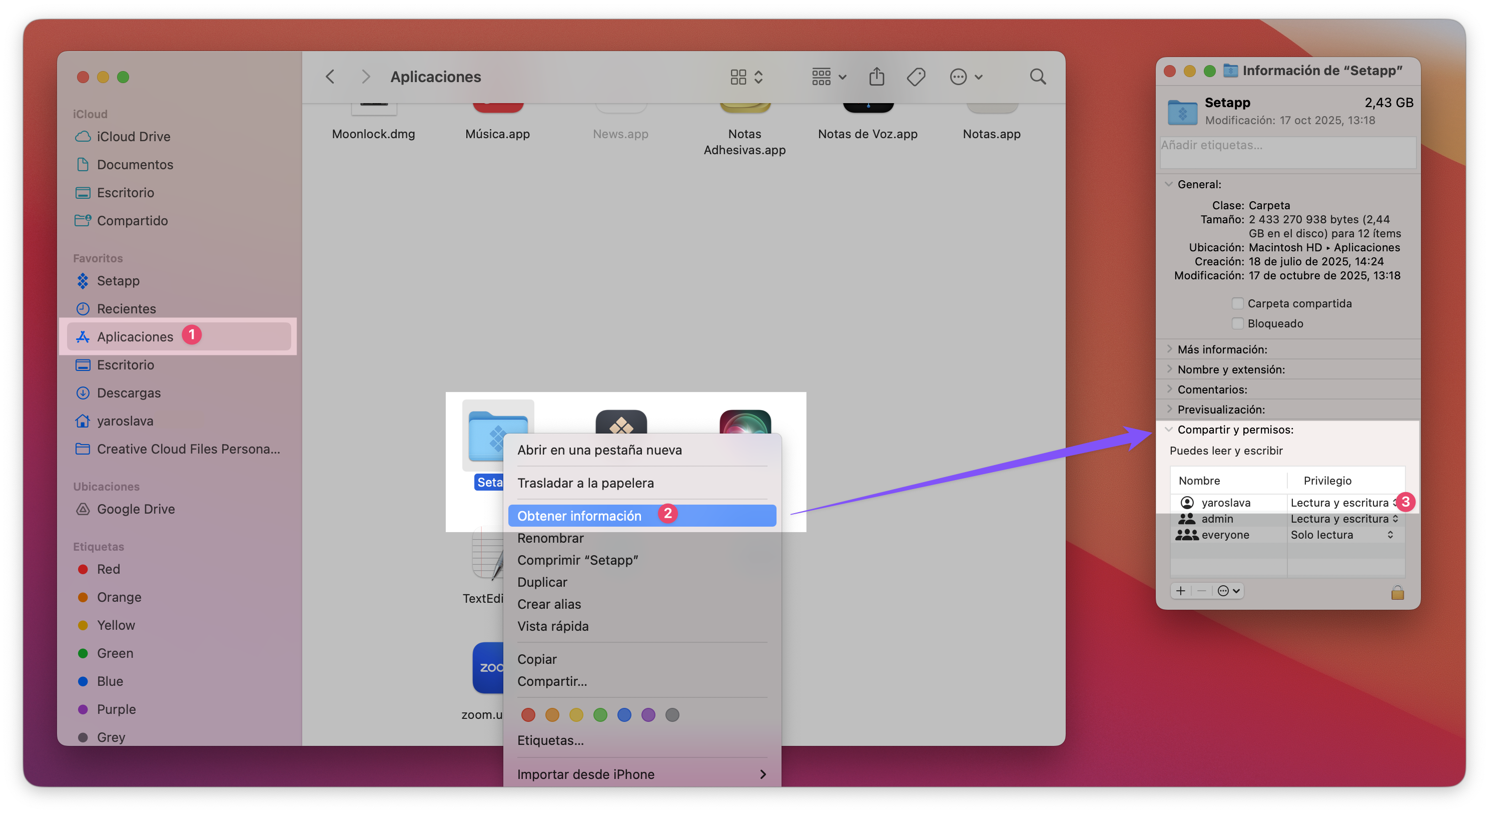Open Descargas in sidebar

tap(178, 393)
